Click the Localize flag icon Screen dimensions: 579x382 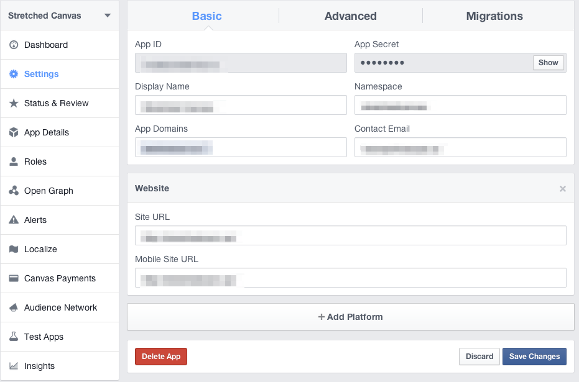[x=14, y=249]
